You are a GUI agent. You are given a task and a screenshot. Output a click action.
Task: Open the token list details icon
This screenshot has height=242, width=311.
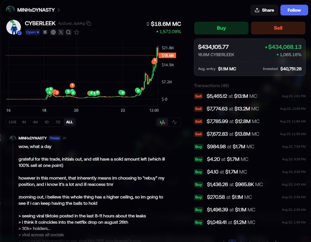pos(45,32)
